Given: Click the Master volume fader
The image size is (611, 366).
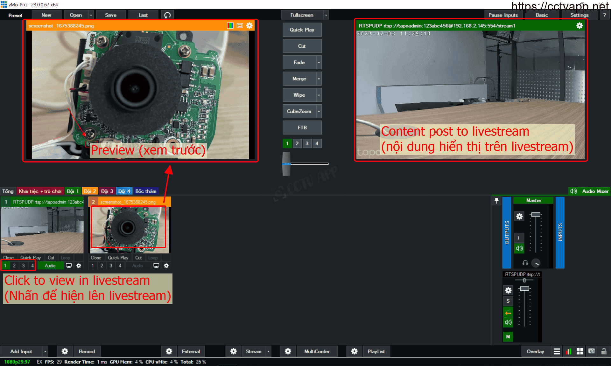Looking at the screenshot, I should tap(536, 215).
